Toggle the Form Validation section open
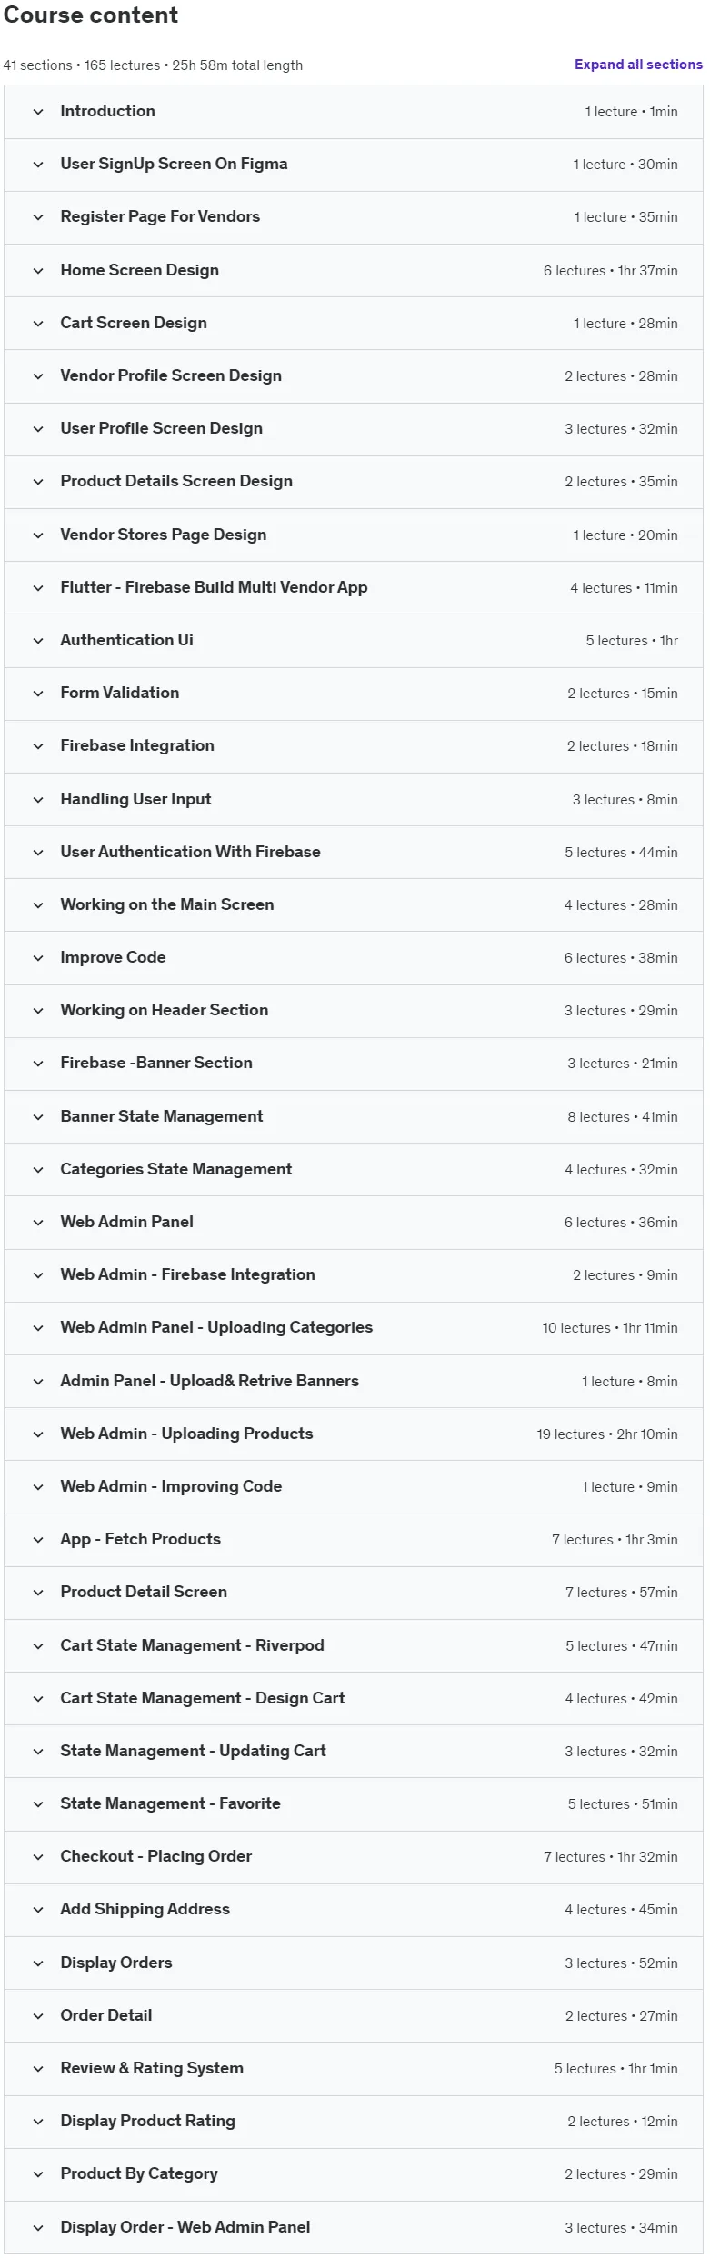 click(x=354, y=694)
